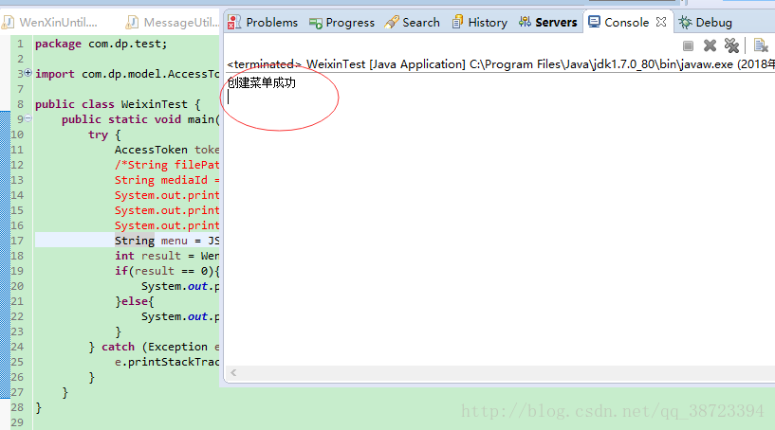Click 'int result' on line 18

[148, 256]
